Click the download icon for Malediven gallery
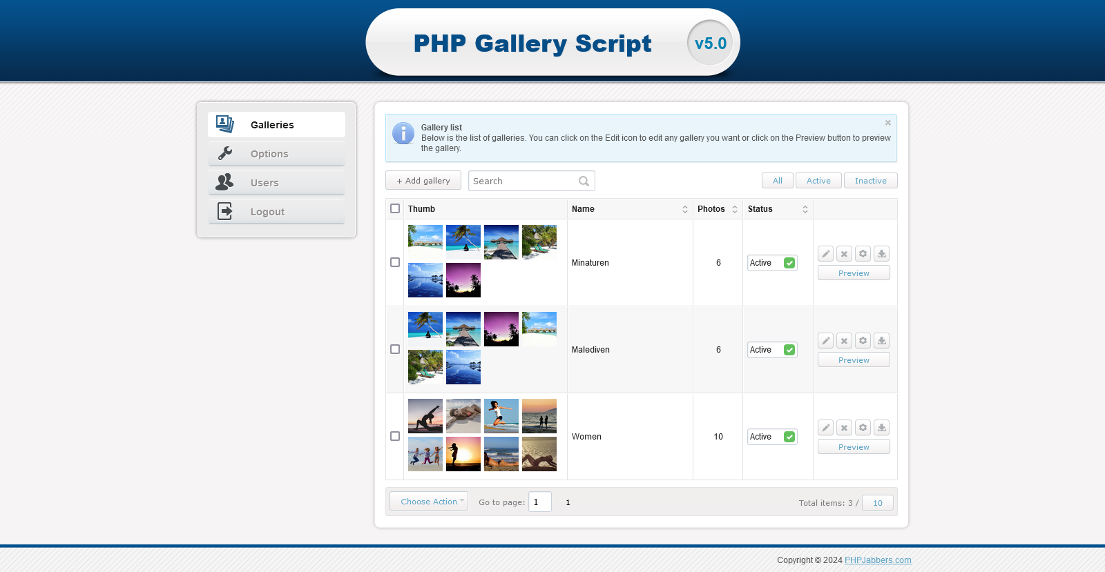Screen dimensions: 1105x572 (x=881, y=341)
